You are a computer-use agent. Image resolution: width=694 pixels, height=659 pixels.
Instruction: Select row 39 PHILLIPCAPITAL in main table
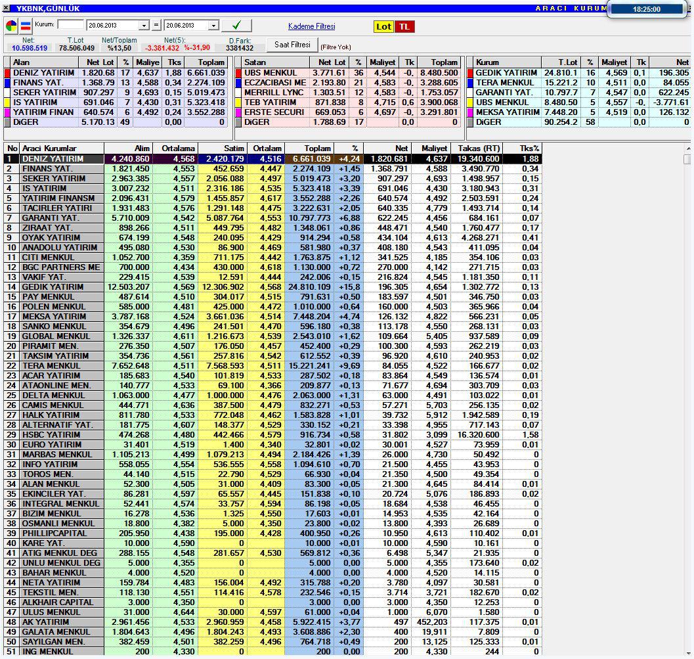coord(272,534)
